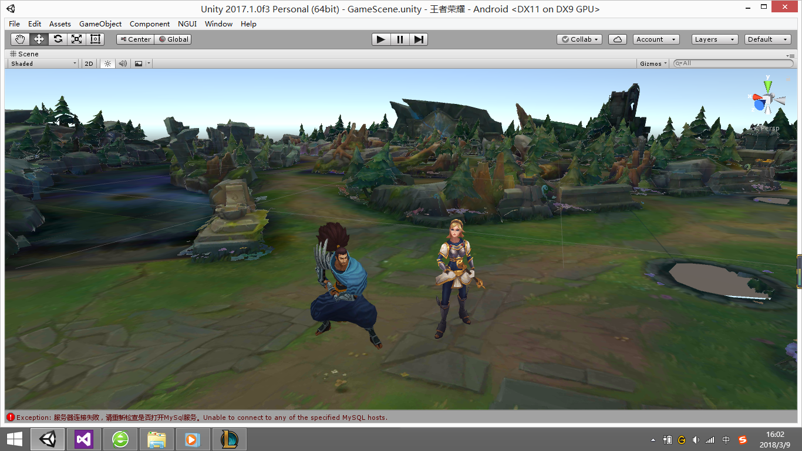Open Visual Studio from the taskbar
The height and width of the screenshot is (451, 802).
coord(84,439)
